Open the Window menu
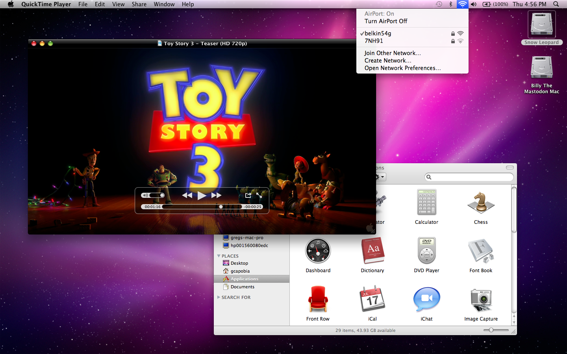 164,4
